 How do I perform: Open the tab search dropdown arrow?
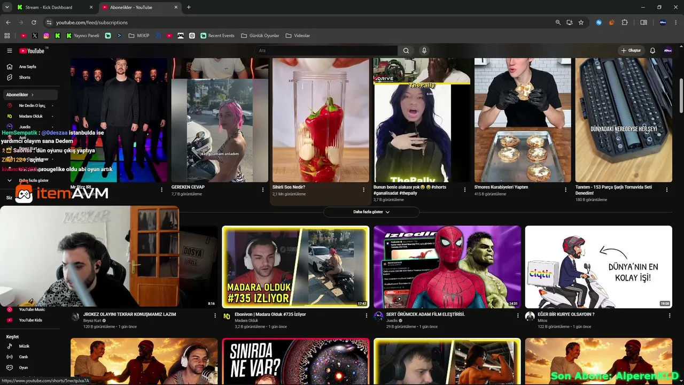(x=7, y=7)
